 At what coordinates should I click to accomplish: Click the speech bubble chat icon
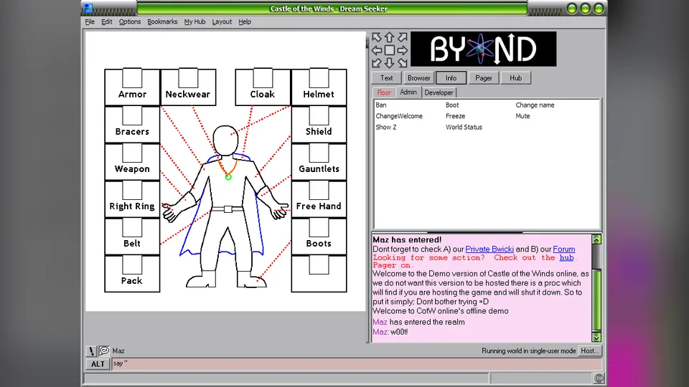pyautogui.click(x=104, y=350)
